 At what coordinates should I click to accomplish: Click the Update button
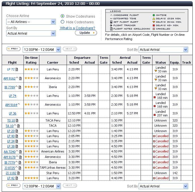[86, 33]
